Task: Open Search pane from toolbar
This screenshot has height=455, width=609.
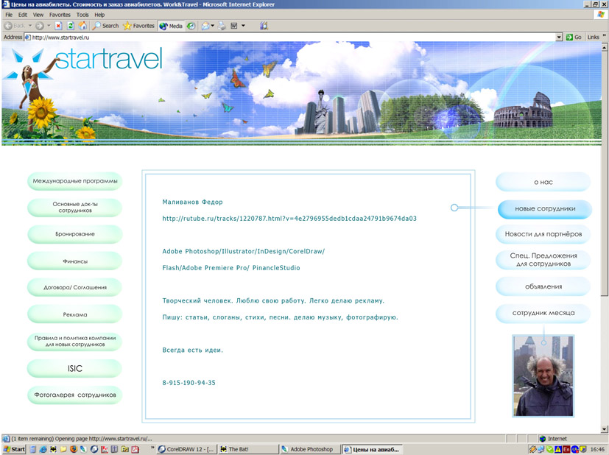Action: [105, 26]
